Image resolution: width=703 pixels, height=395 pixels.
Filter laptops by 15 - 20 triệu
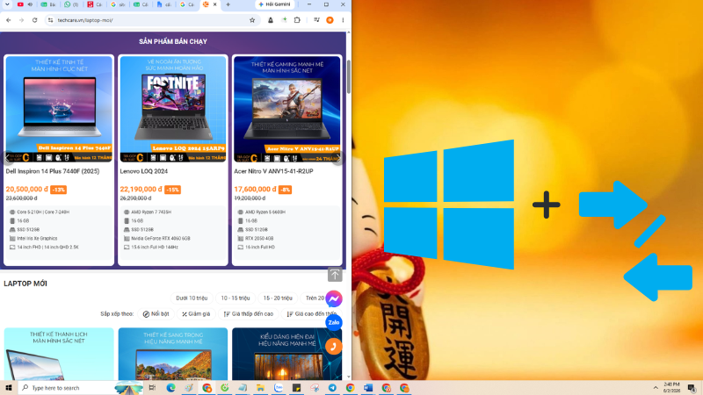278,298
